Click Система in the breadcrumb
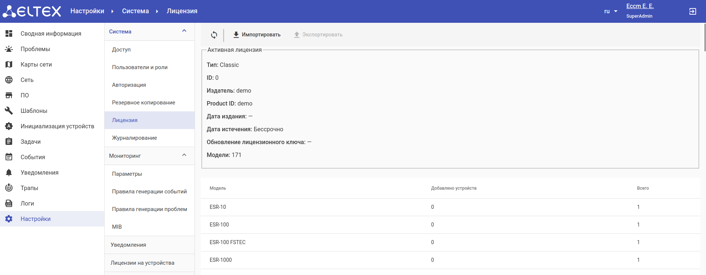Screen dimensions: 706x275 [135, 11]
